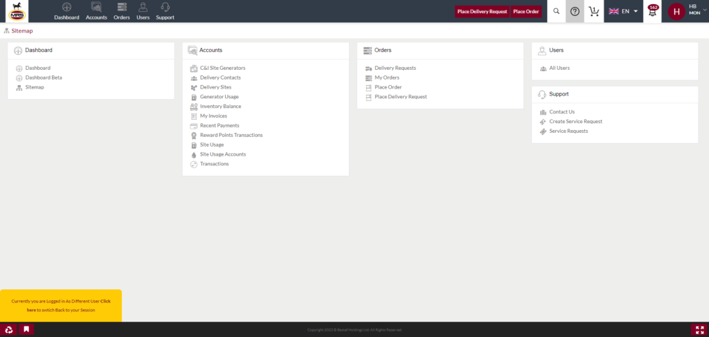Open Delivery Requests in the Orders card
Image resolution: width=709 pixels, height=337 pixels.
coord(395,68)
